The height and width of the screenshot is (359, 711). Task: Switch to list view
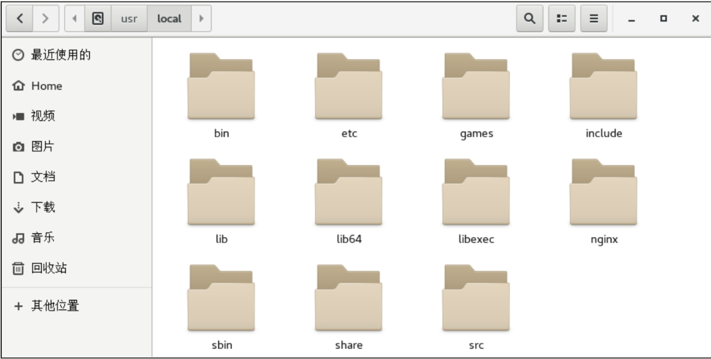pyautogui.click(x=562, y=18)
